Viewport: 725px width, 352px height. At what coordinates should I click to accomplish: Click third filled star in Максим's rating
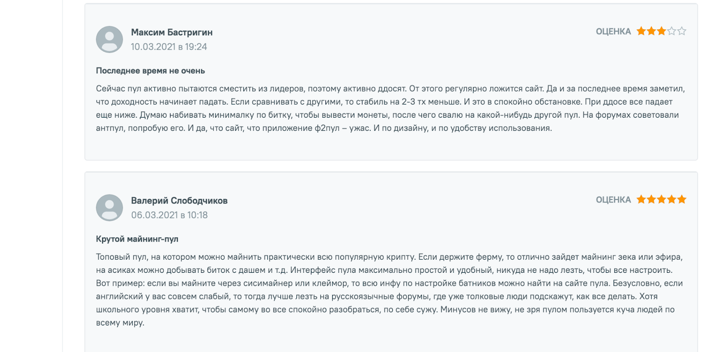point(662,31)
